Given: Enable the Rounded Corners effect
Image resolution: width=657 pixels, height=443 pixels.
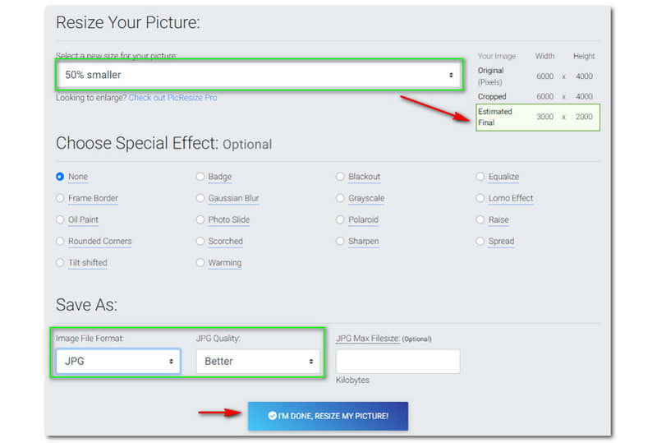Looking at the screenshot, I should [x=60, y=241].
